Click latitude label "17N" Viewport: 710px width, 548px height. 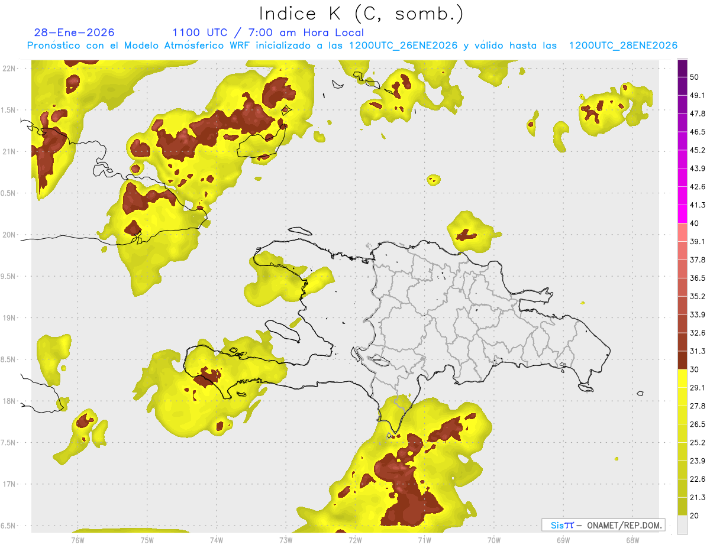[9, 485]
